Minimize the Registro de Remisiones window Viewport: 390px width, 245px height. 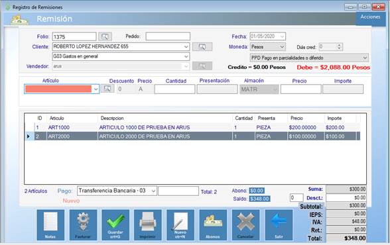(x=351, y=7)
